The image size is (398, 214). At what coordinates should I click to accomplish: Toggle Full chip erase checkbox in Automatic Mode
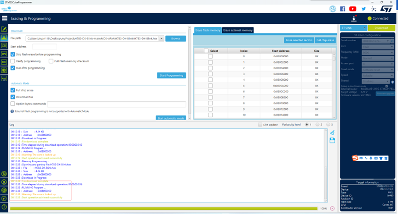click(13, 90)
